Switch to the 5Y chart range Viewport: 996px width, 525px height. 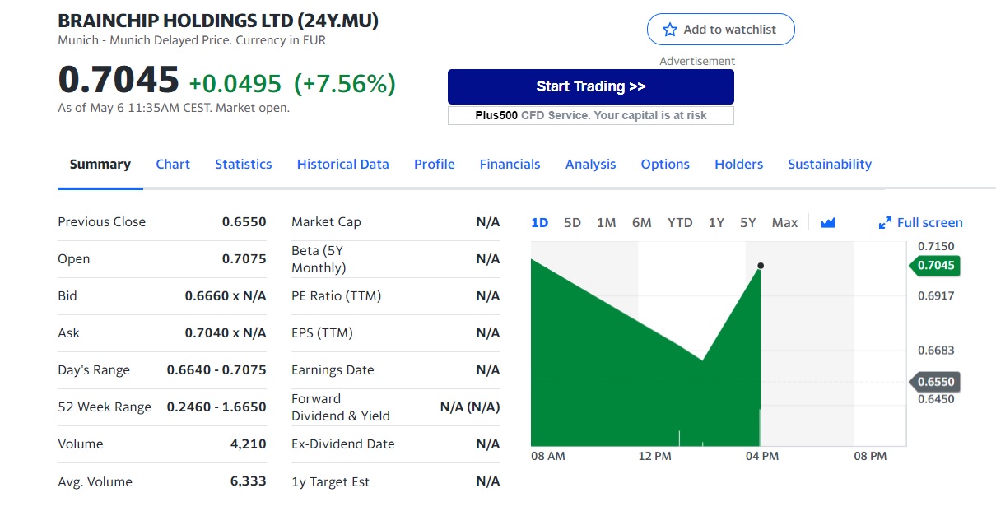(x=747, y=223)
